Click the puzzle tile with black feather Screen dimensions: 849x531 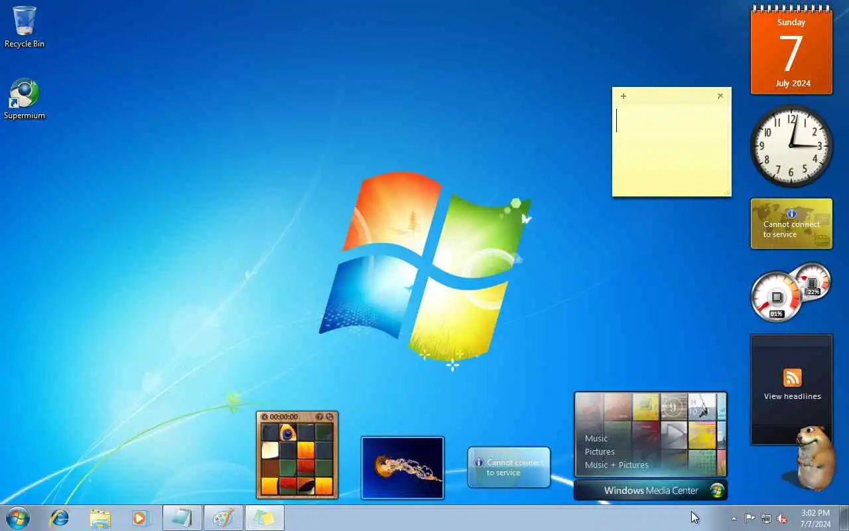pos(306,487)
